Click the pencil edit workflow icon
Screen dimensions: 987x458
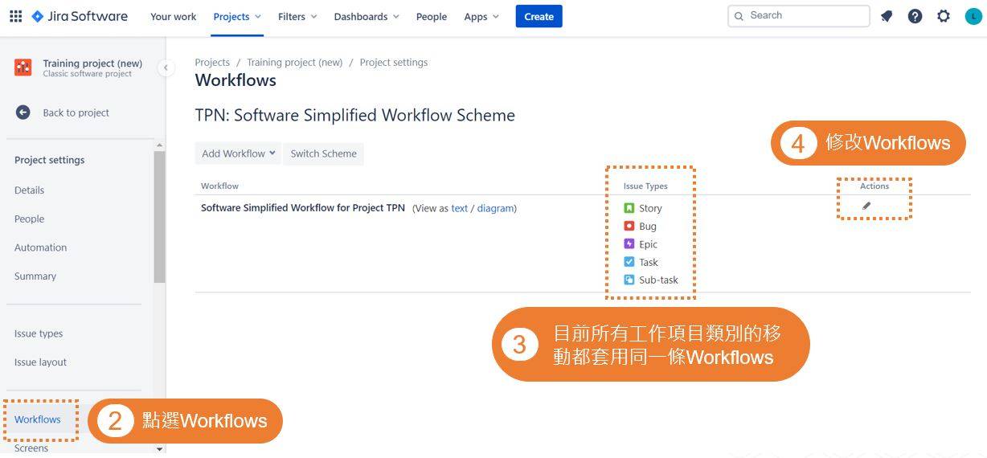tap(866, 206)
